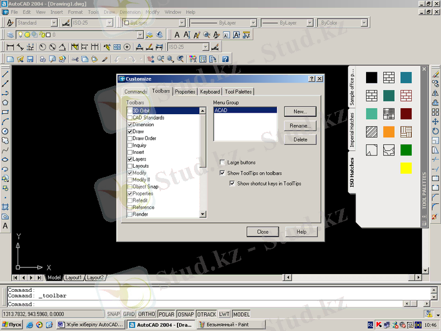
Task: Uncheck Show ToolTips on toolbars
Action: point(222,173)
